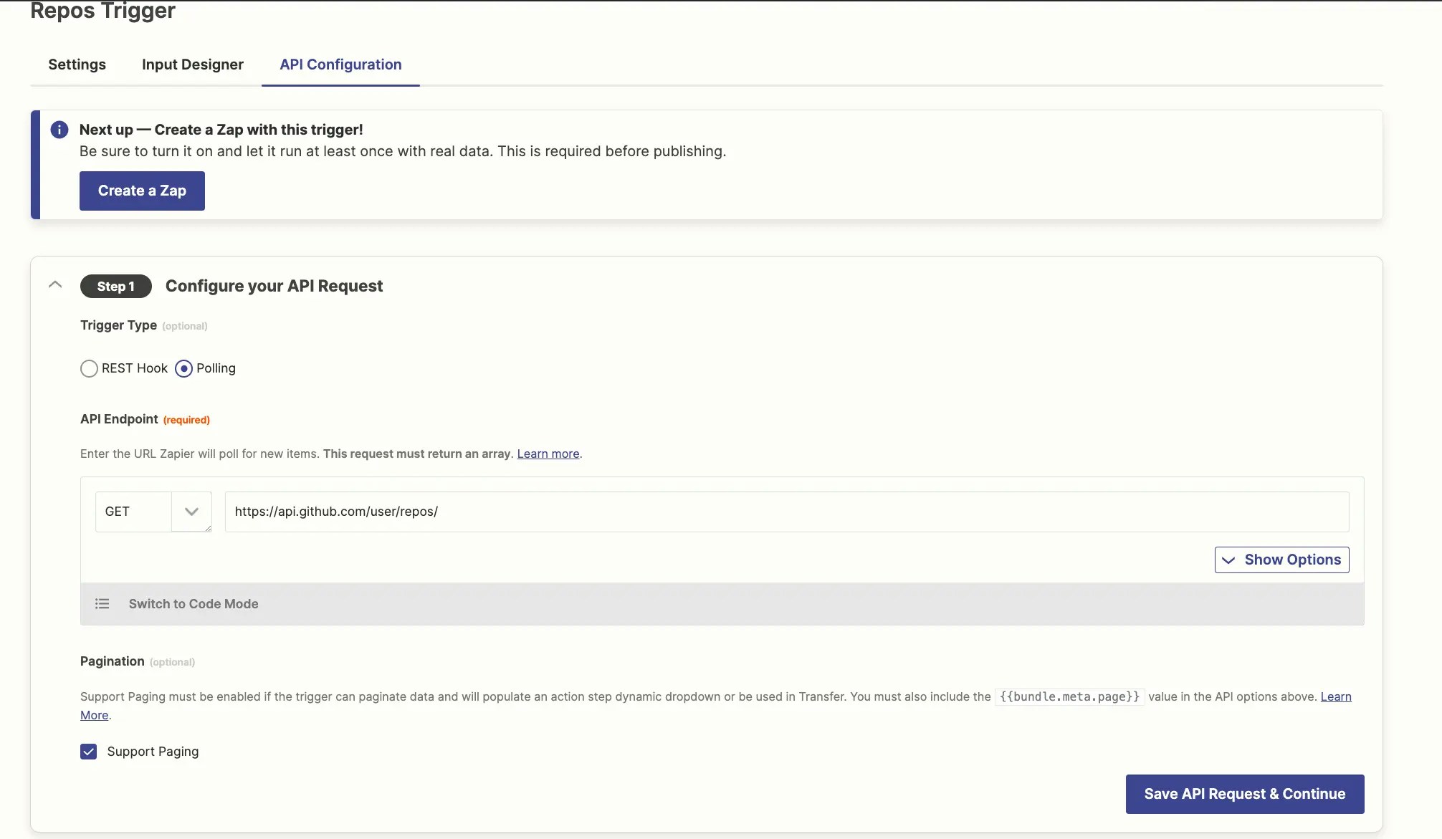Click the blue info icon in banner
Screen dimensions: 1442x839
click(59, 130)
